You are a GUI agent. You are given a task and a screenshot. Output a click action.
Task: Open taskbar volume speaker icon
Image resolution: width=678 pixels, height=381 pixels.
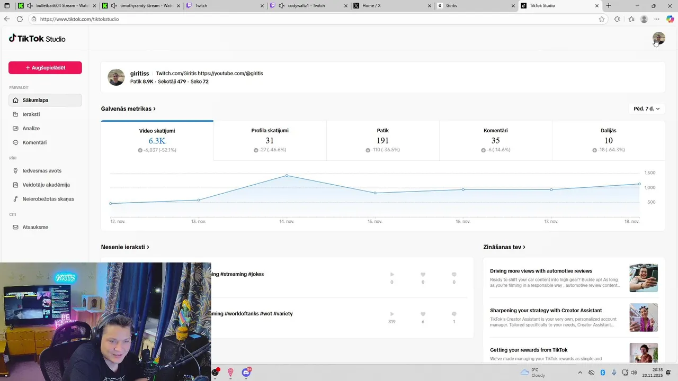point(634,373)
